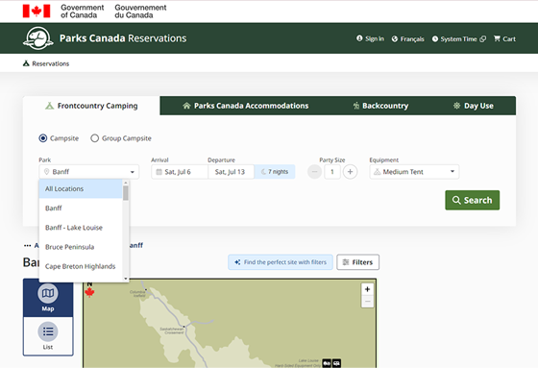Click the park list scroll down arrow
Screen dimensions: 538x368
[126, 279]
